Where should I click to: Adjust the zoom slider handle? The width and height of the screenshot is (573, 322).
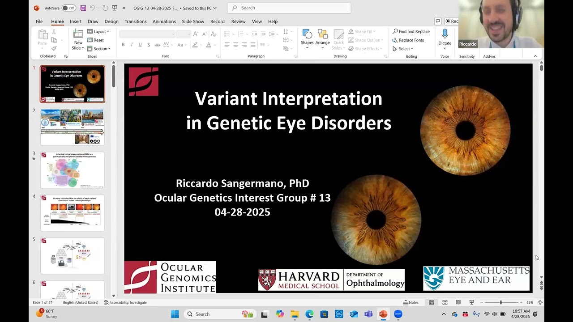pyautogui.click(x=501, y=303)
